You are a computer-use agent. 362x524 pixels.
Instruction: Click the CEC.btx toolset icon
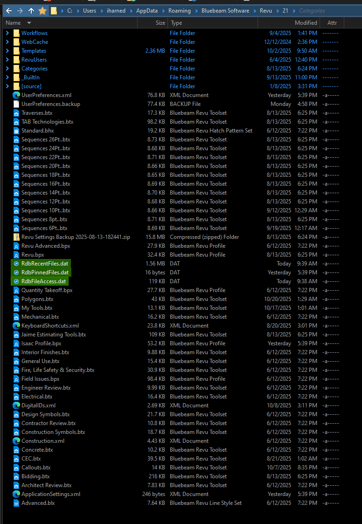click(16, 459)
